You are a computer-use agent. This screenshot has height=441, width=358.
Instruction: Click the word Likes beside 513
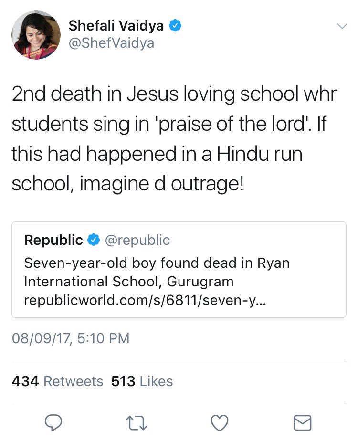tap(156, 381)
